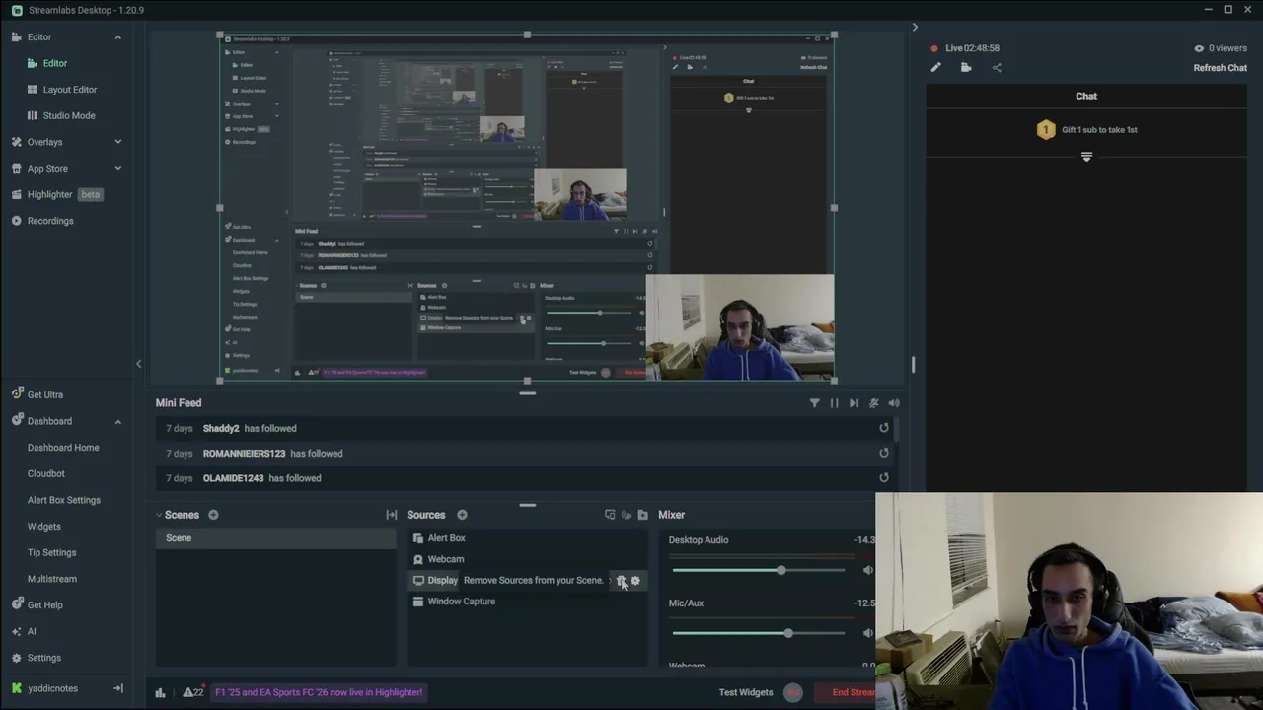Screen dimensions: 1263x710
Task: Open Dashboard Home
Action: click(x=63, y=448)
